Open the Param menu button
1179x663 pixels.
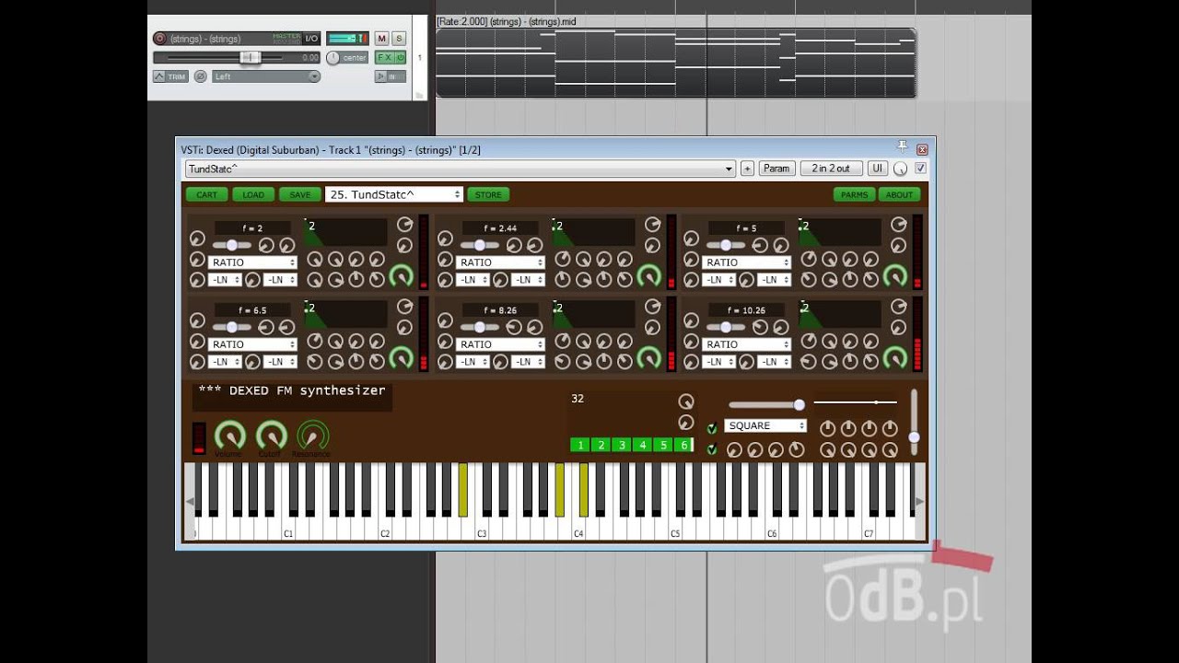click(776, 169)
